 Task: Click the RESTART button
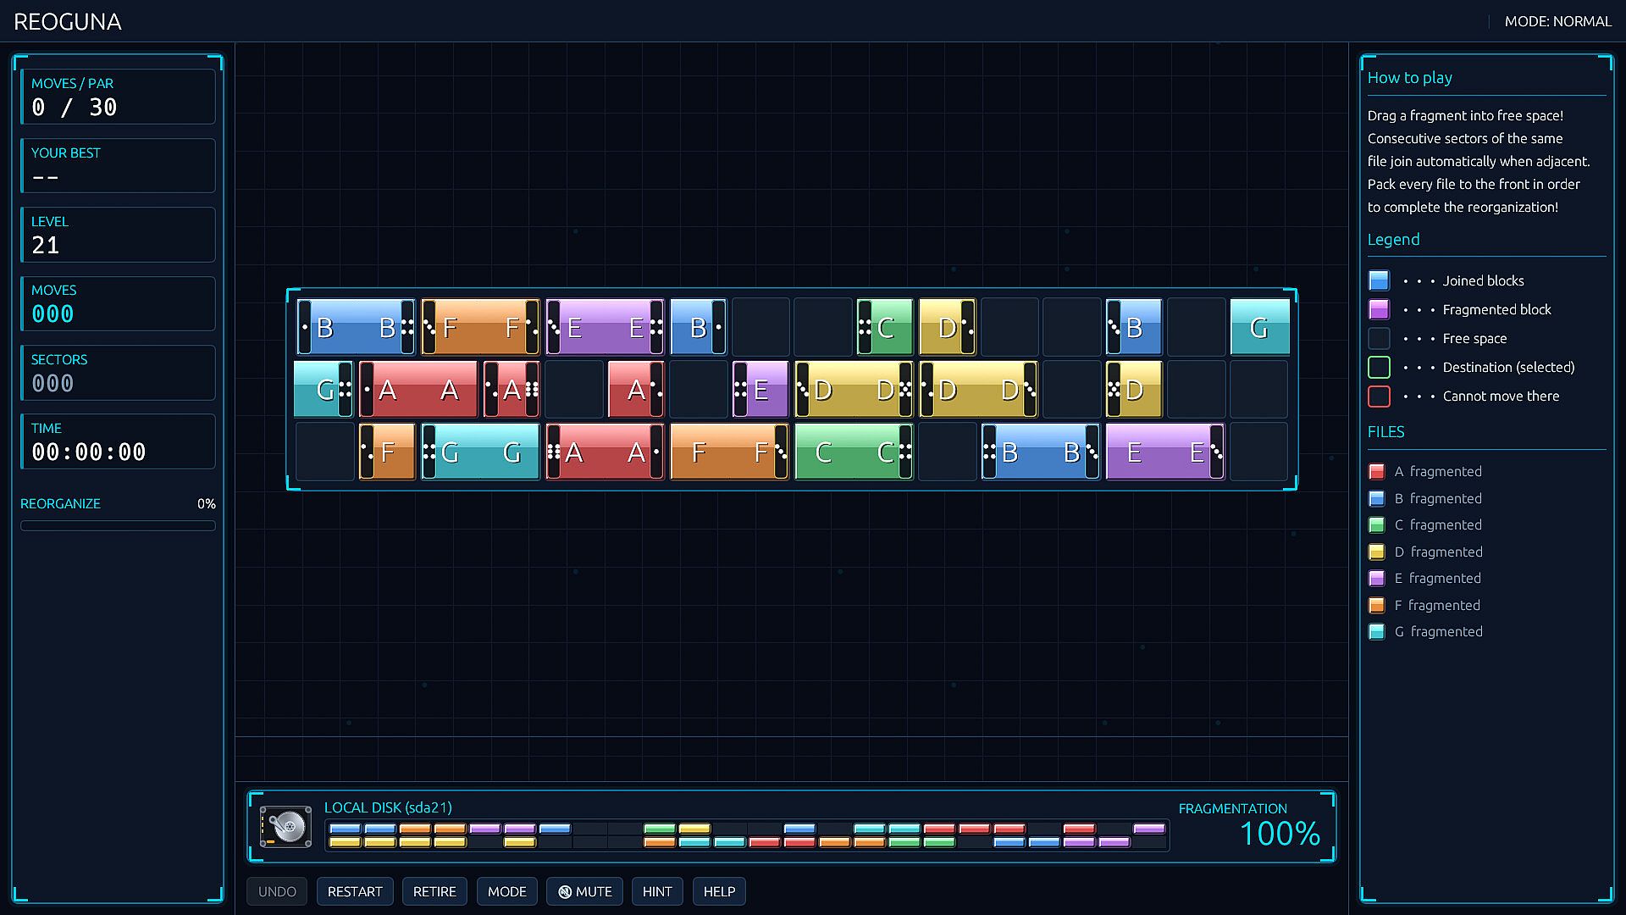[x=355, y=892]
